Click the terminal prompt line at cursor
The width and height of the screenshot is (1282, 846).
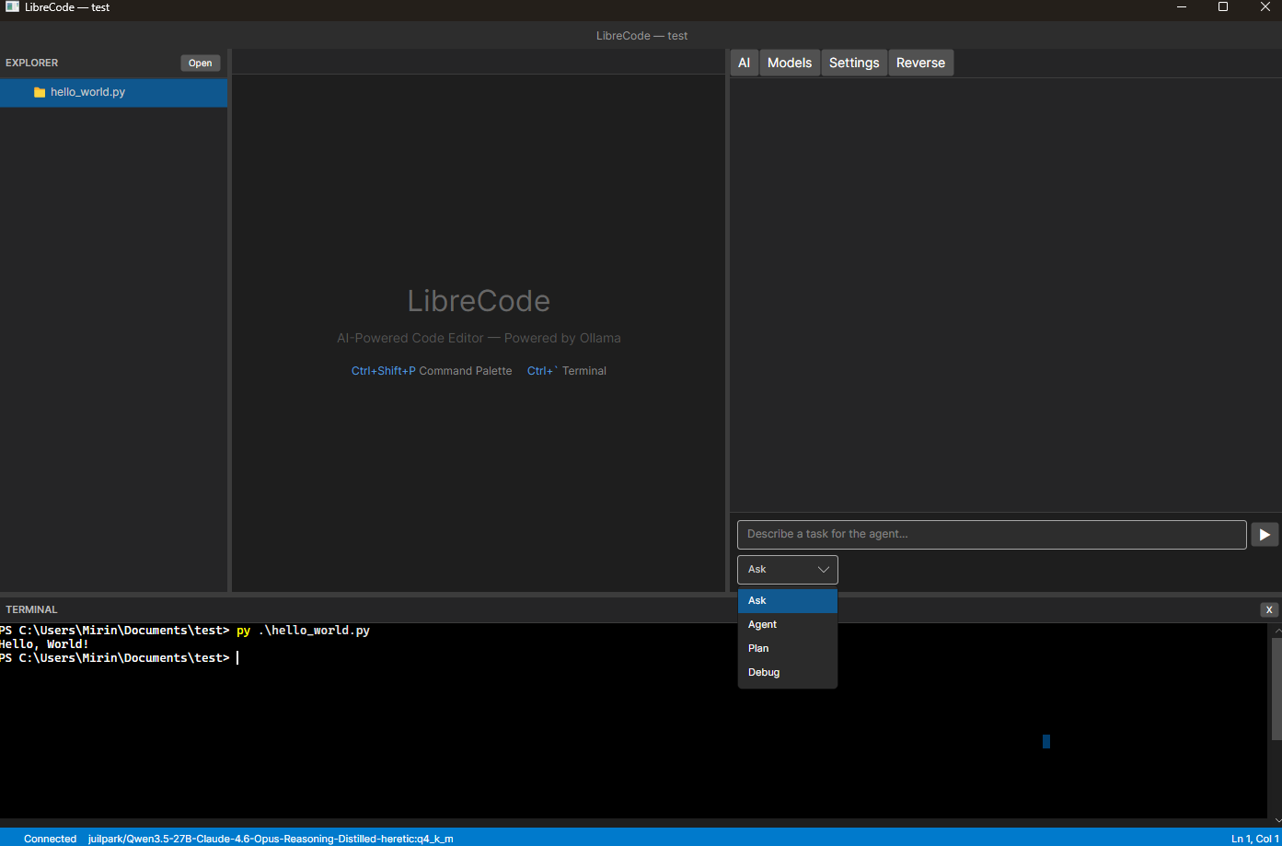tap(120, 658)
